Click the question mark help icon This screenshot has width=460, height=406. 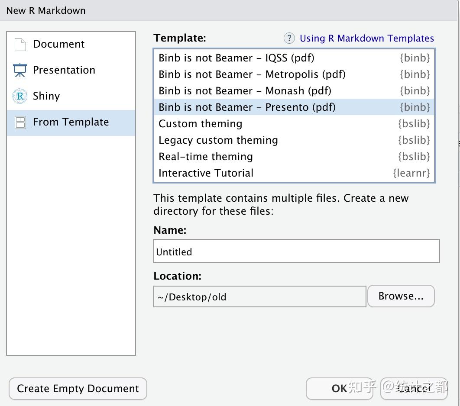[x=289, y=38]
